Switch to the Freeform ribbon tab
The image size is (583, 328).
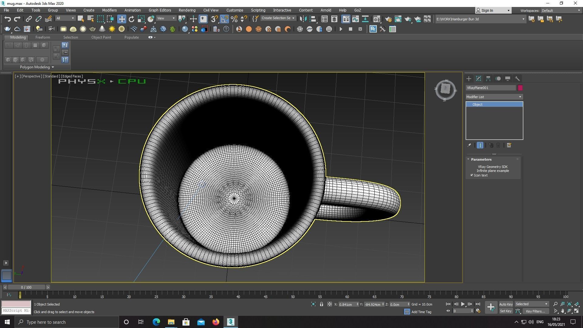43,37
